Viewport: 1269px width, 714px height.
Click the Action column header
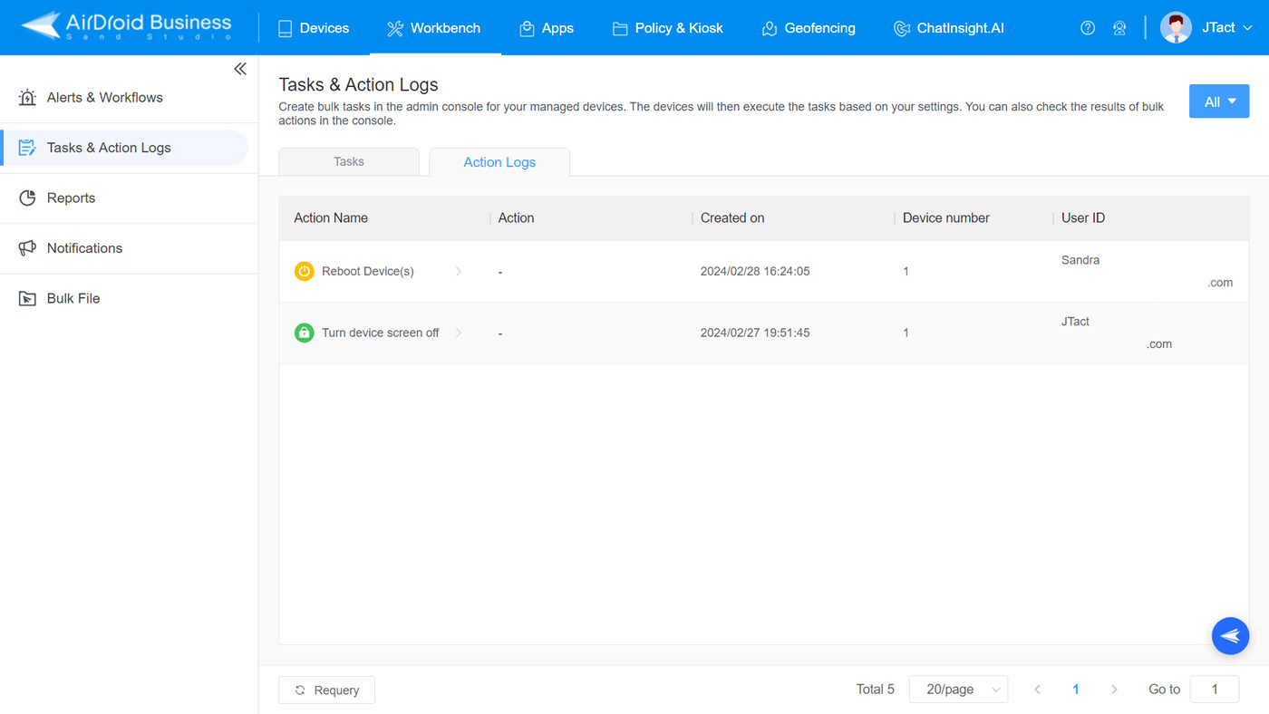(516, 218)
